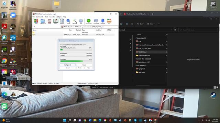Click the Mode... button in extraction dialog

(80, 68)
